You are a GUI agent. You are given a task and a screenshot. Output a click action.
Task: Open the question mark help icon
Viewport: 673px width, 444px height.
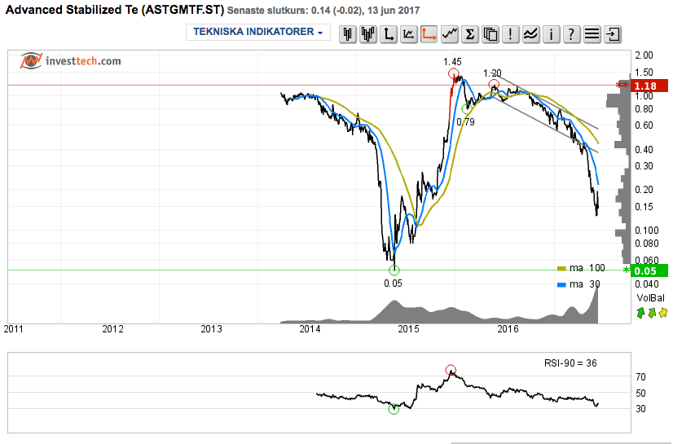coord(571,34)
